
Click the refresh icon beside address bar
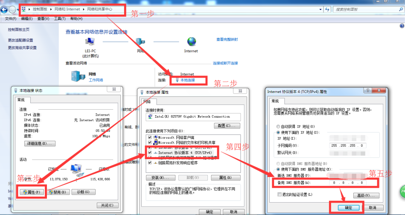coord(328,9)
